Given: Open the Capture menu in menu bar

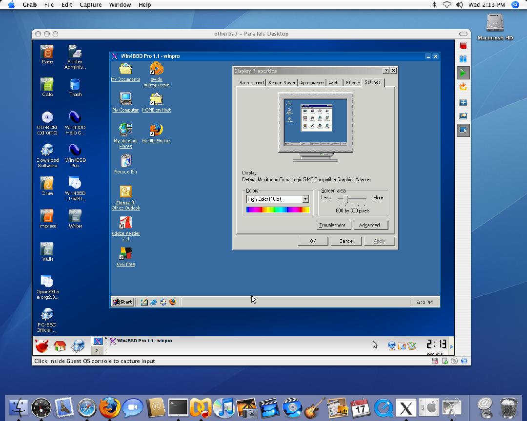Looking at the screenshot, I should pyautogui.click(x=90, y=5).
